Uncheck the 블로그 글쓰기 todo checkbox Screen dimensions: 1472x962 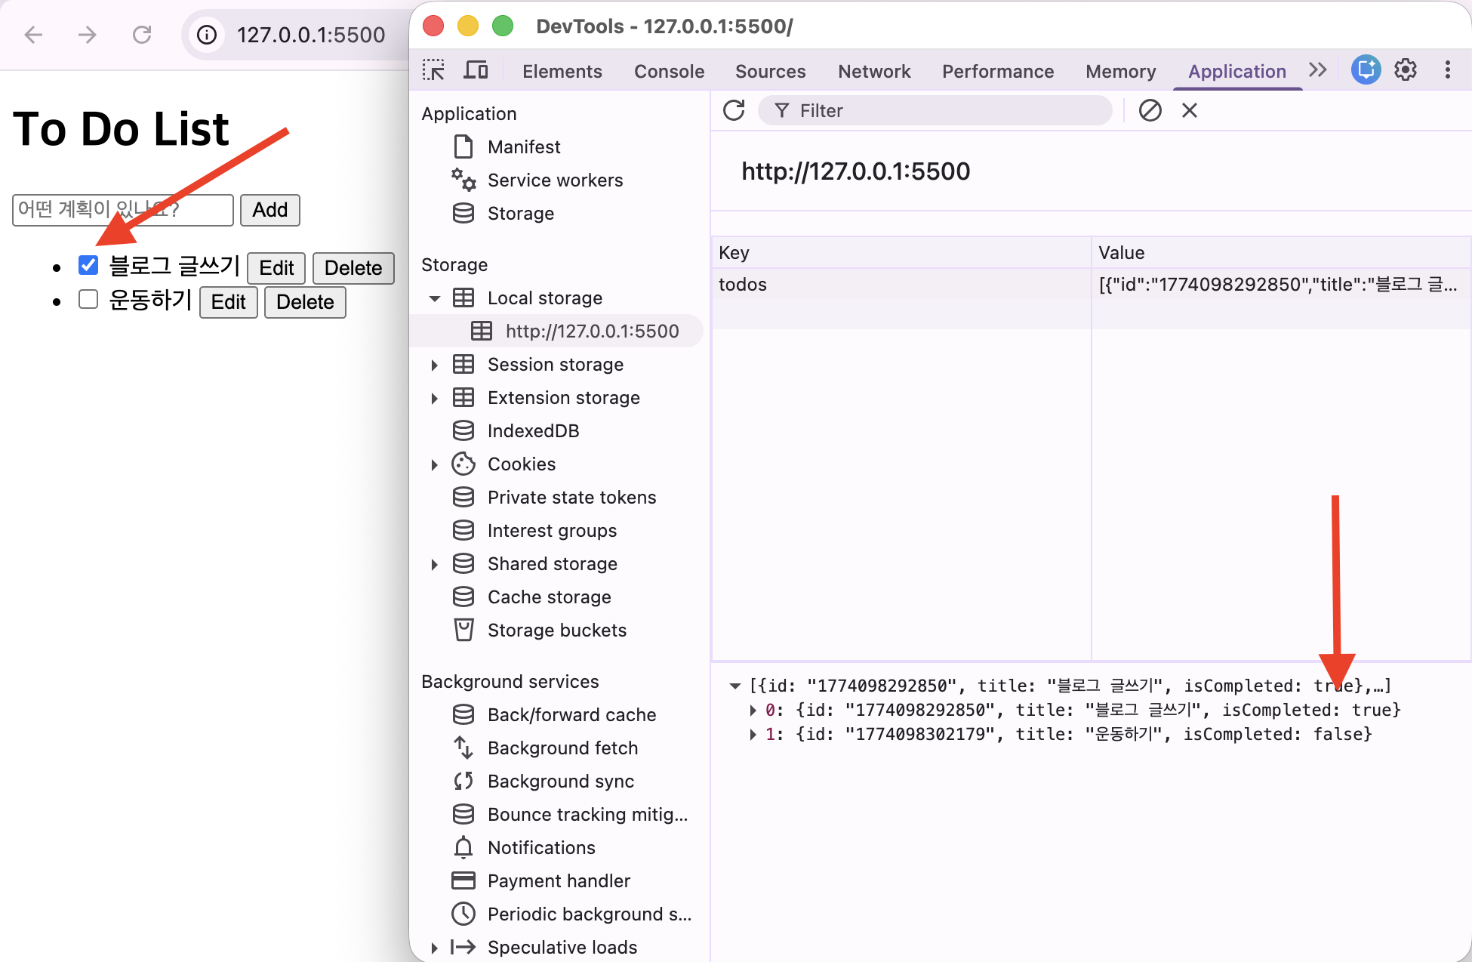coord(88,265)
